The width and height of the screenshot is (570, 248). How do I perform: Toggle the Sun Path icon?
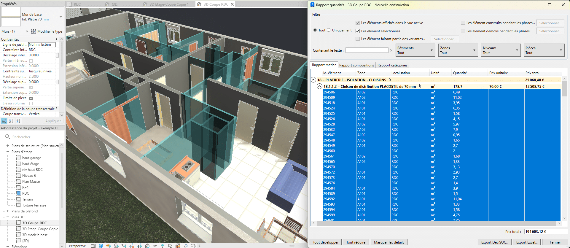pos(109,246)
